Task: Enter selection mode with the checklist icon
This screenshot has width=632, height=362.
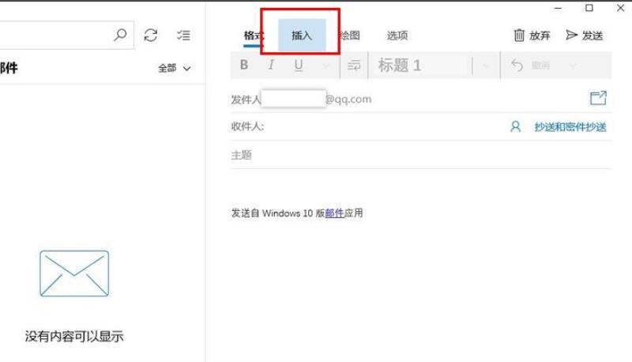Action: tap(183, 35)
